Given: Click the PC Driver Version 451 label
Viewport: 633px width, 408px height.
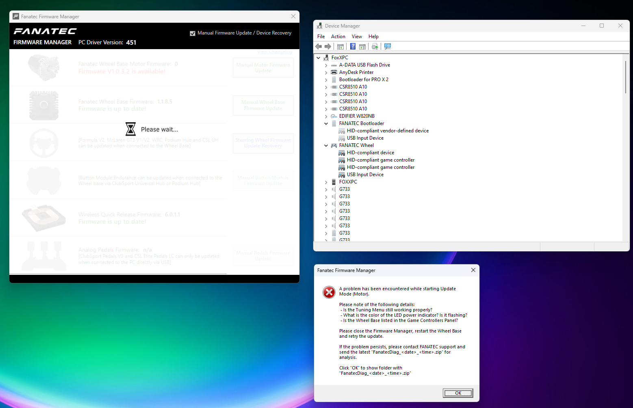Looking at the screenshot, I should pos(107,42).
